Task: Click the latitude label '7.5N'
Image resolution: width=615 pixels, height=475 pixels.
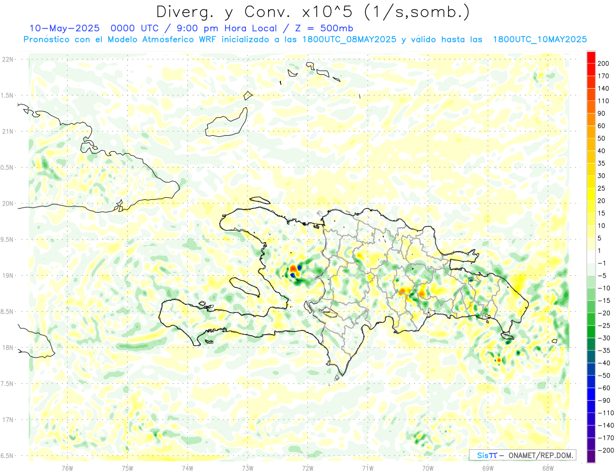Action: [x=8, y=383]
